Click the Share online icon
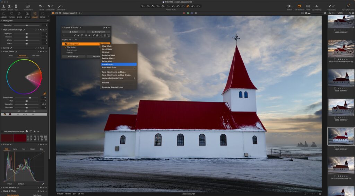Screen dimensions: 355x196 [x=28, y=6]
